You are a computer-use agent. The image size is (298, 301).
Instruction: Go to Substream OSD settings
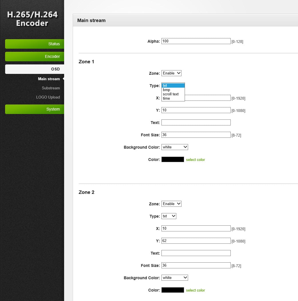pos(51,88)
